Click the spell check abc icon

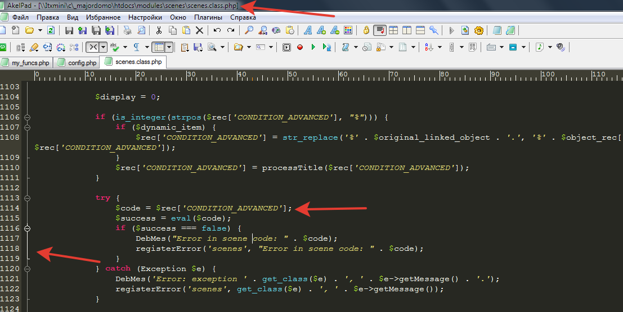[115, 47]
